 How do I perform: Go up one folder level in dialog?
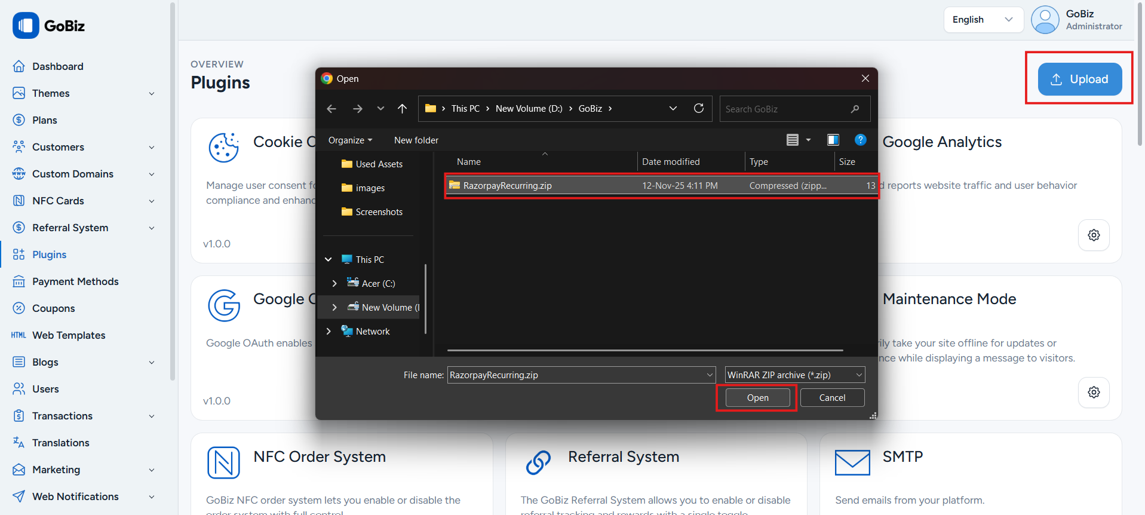[x=403, y=109]
